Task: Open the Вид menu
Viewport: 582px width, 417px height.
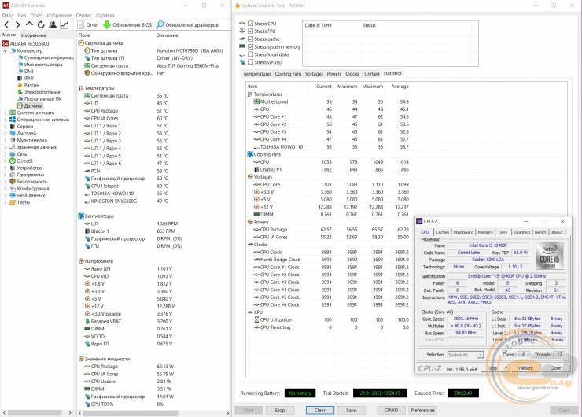Action: point(22,15)
